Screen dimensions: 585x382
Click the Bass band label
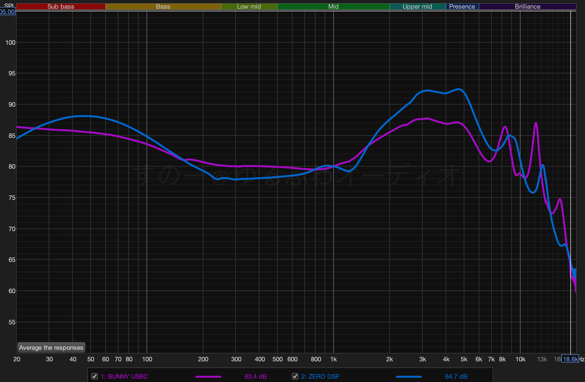[x=163, y=7]
